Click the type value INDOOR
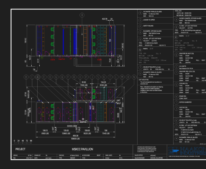The width and height of the screenshot is (206, 169). tap(73, 158)
